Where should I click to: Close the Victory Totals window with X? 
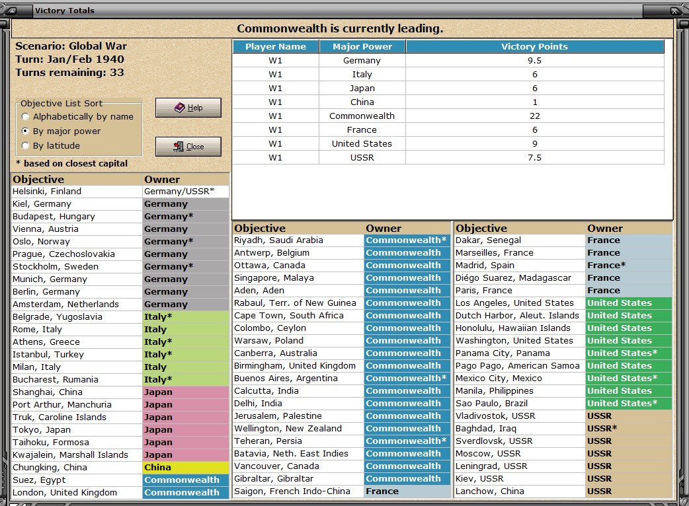click(675, 11)
